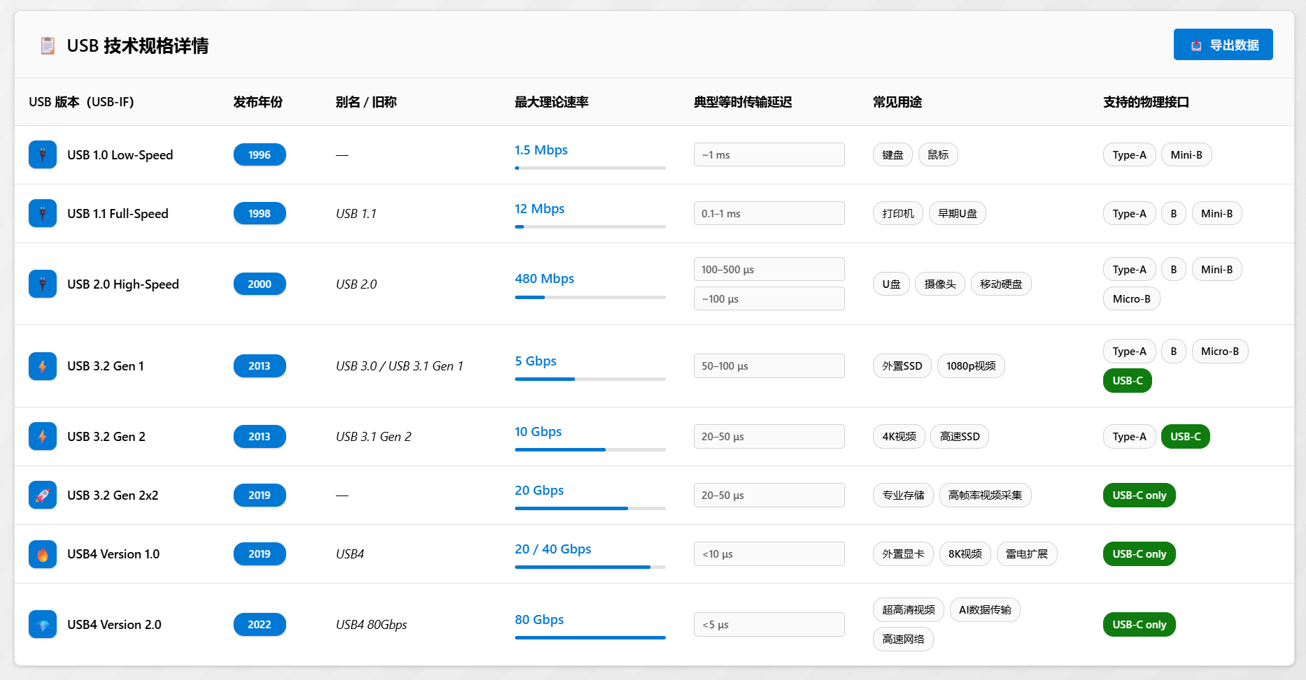Image resolution: width=1306 pixels, height=680 pixels.
Task: Click the Mini-B tag in USB 1.0 row
Action: pos(1186,154)
